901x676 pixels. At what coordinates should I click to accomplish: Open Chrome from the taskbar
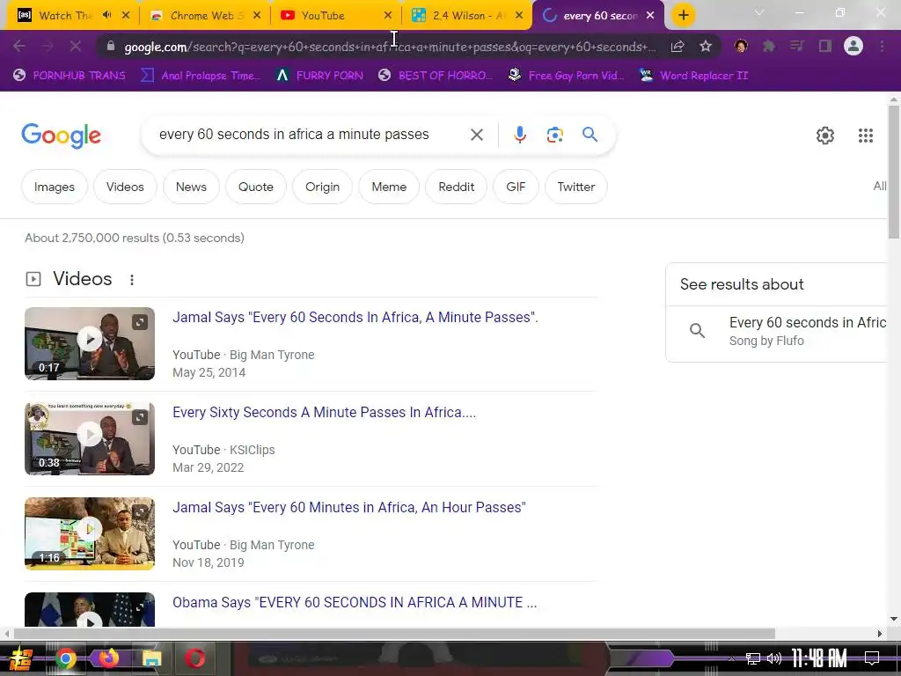[65, 658]
